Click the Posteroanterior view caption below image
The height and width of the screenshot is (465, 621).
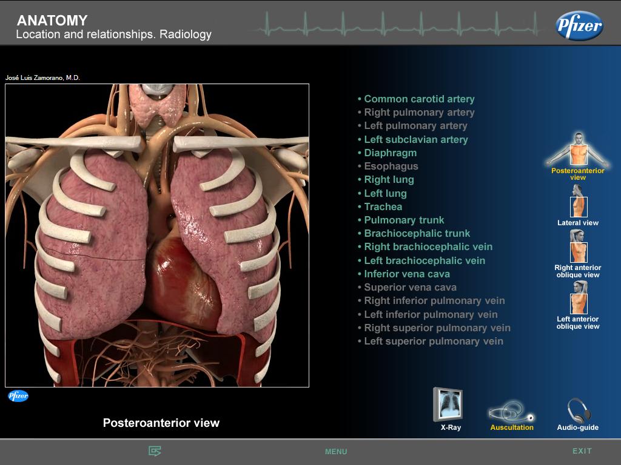click(x=161, y=423)
